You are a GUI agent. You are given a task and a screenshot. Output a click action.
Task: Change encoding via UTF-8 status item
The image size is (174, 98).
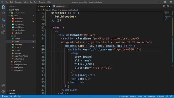click(x=140, y=96)
